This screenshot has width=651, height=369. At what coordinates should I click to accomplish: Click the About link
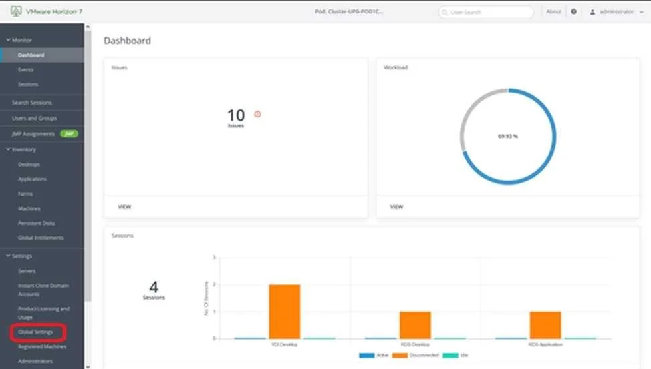(x=553, y=11)
